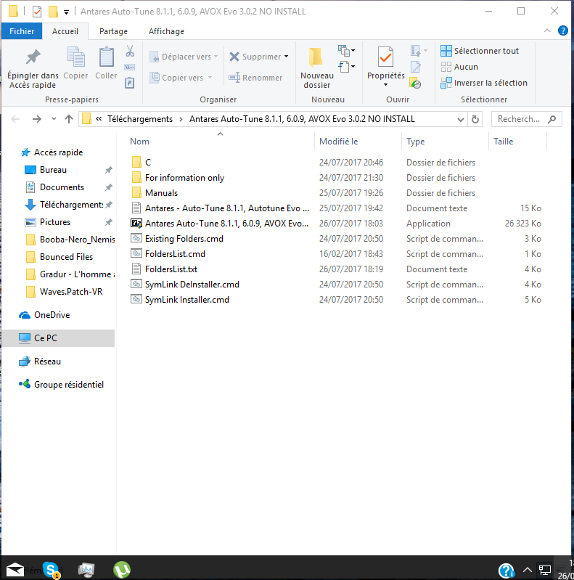
Task: Click Aucun to deselect all
Action: pos(459,67)
